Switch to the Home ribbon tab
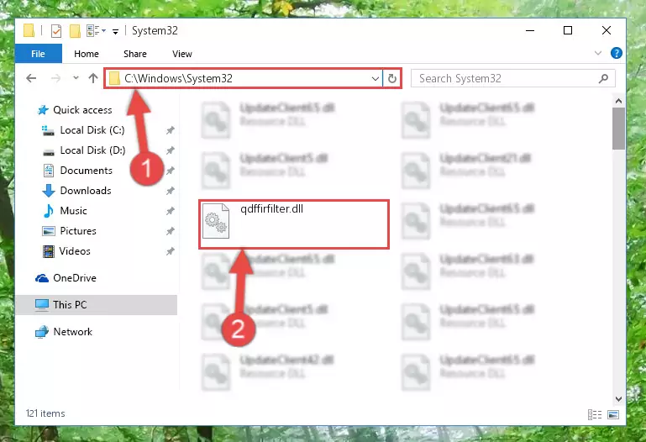The height and width of the screenshot is (442, 646). pyautogui.click(x=87, y=54)
